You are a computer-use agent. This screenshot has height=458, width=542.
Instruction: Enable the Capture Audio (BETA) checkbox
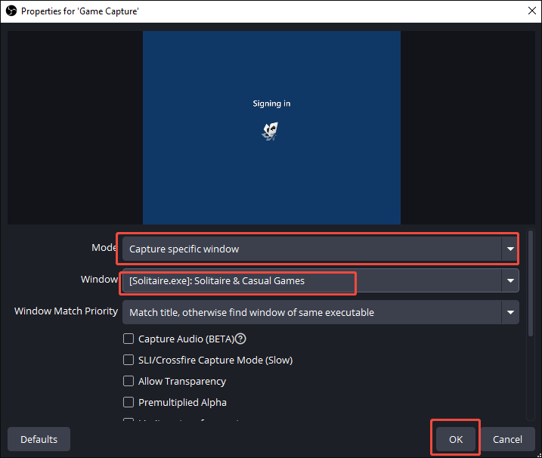[x=129, y=339]
